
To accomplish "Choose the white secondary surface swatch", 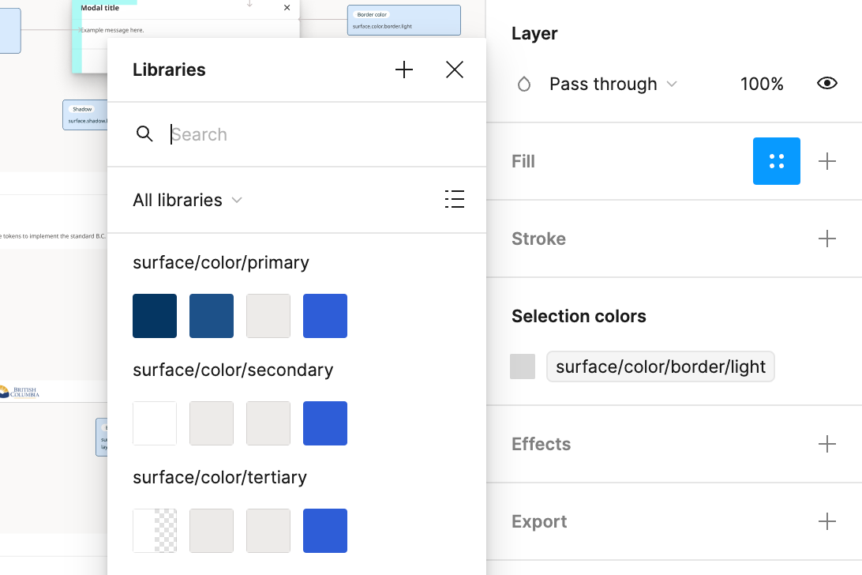I will pyautogui.click(x=155, y=423).
